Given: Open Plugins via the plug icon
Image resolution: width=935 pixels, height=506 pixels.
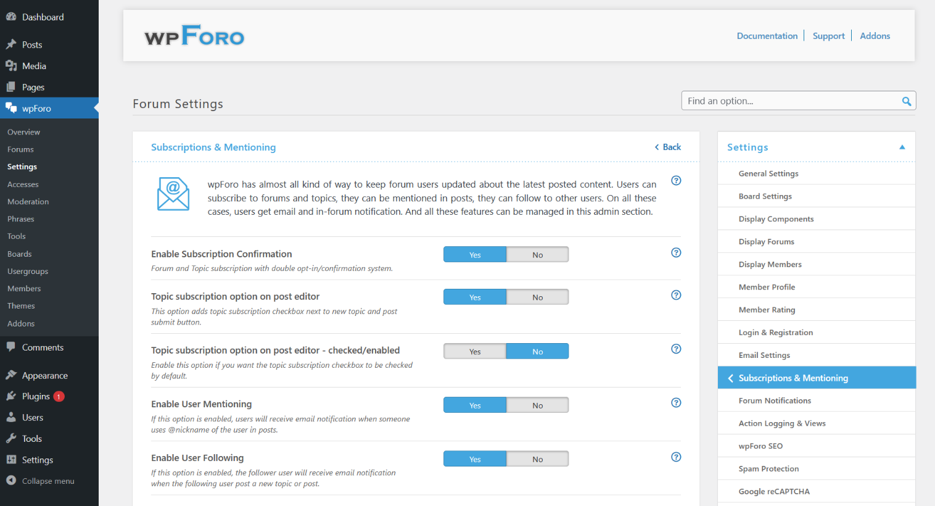Looking at the screenshot, I should pyautogui.click(x=12, y=396).
